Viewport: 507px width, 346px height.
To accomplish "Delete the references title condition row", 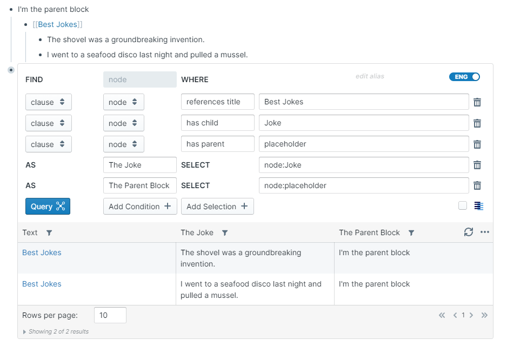I will click(x=477, y=102).
